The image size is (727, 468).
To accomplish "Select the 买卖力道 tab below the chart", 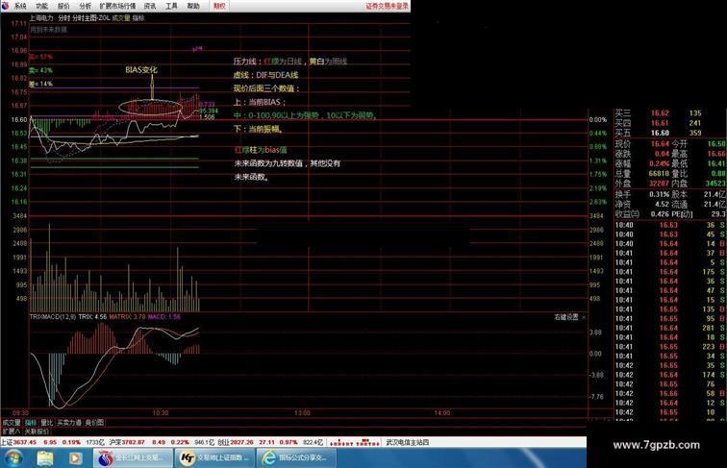I will (x=69, y=423).
